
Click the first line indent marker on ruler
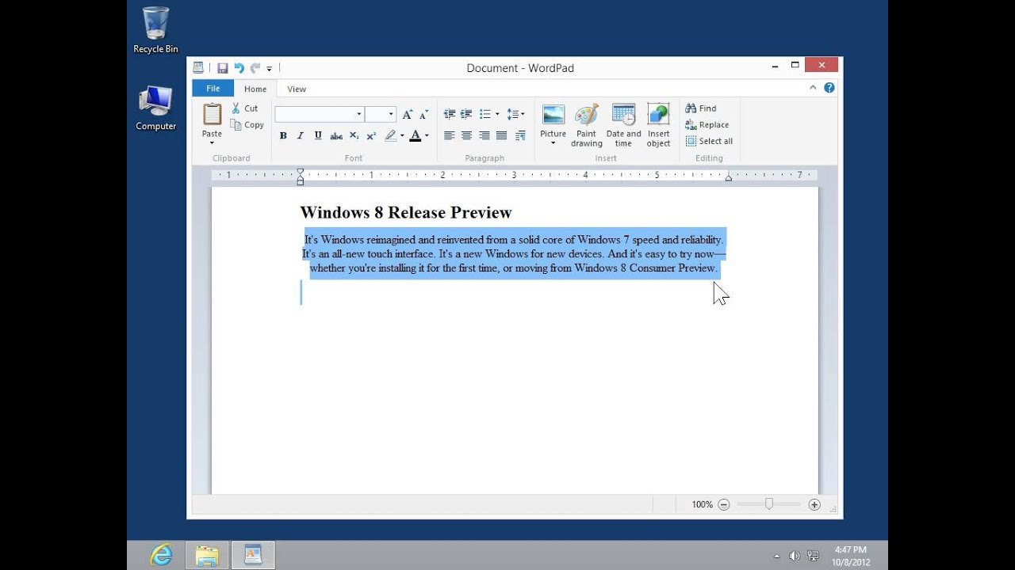click(300, 172)
